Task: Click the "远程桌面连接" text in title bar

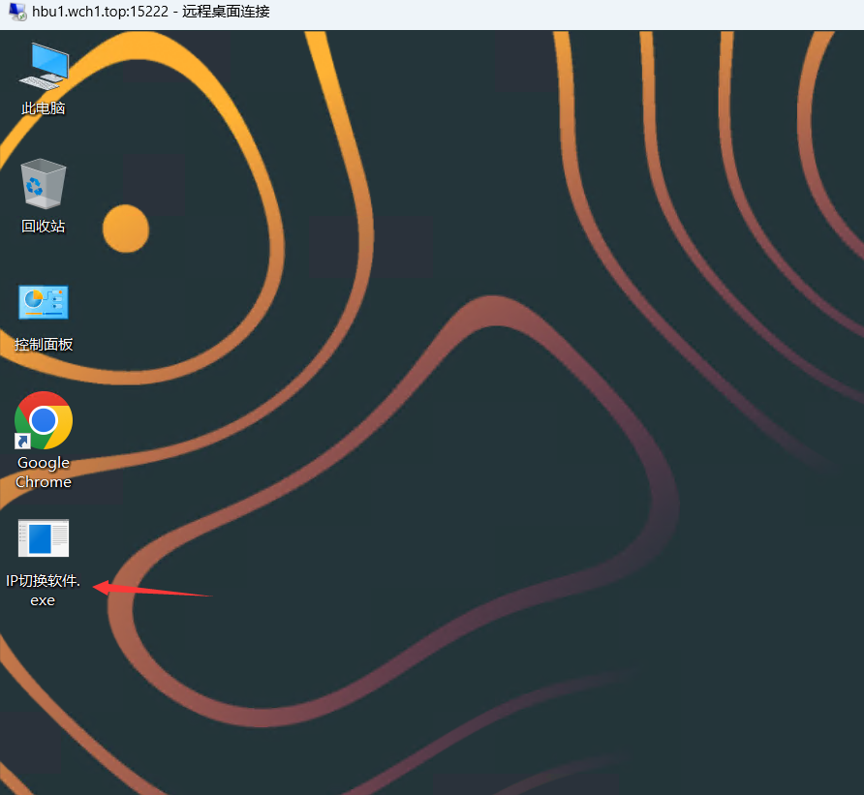Action: pos(226,13)
